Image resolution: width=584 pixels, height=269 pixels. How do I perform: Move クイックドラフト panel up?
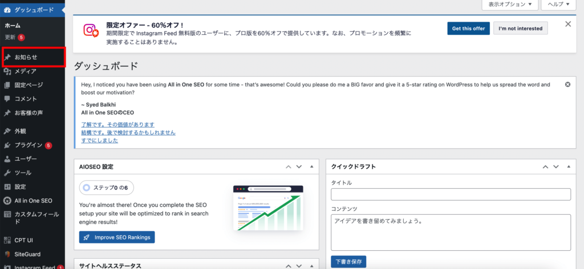tap(545, 166)
